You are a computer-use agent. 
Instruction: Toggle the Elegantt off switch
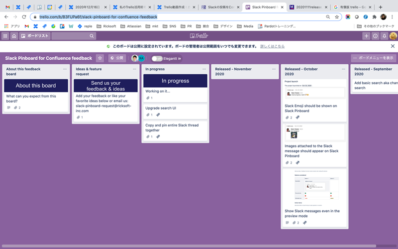tap(157, 58)
